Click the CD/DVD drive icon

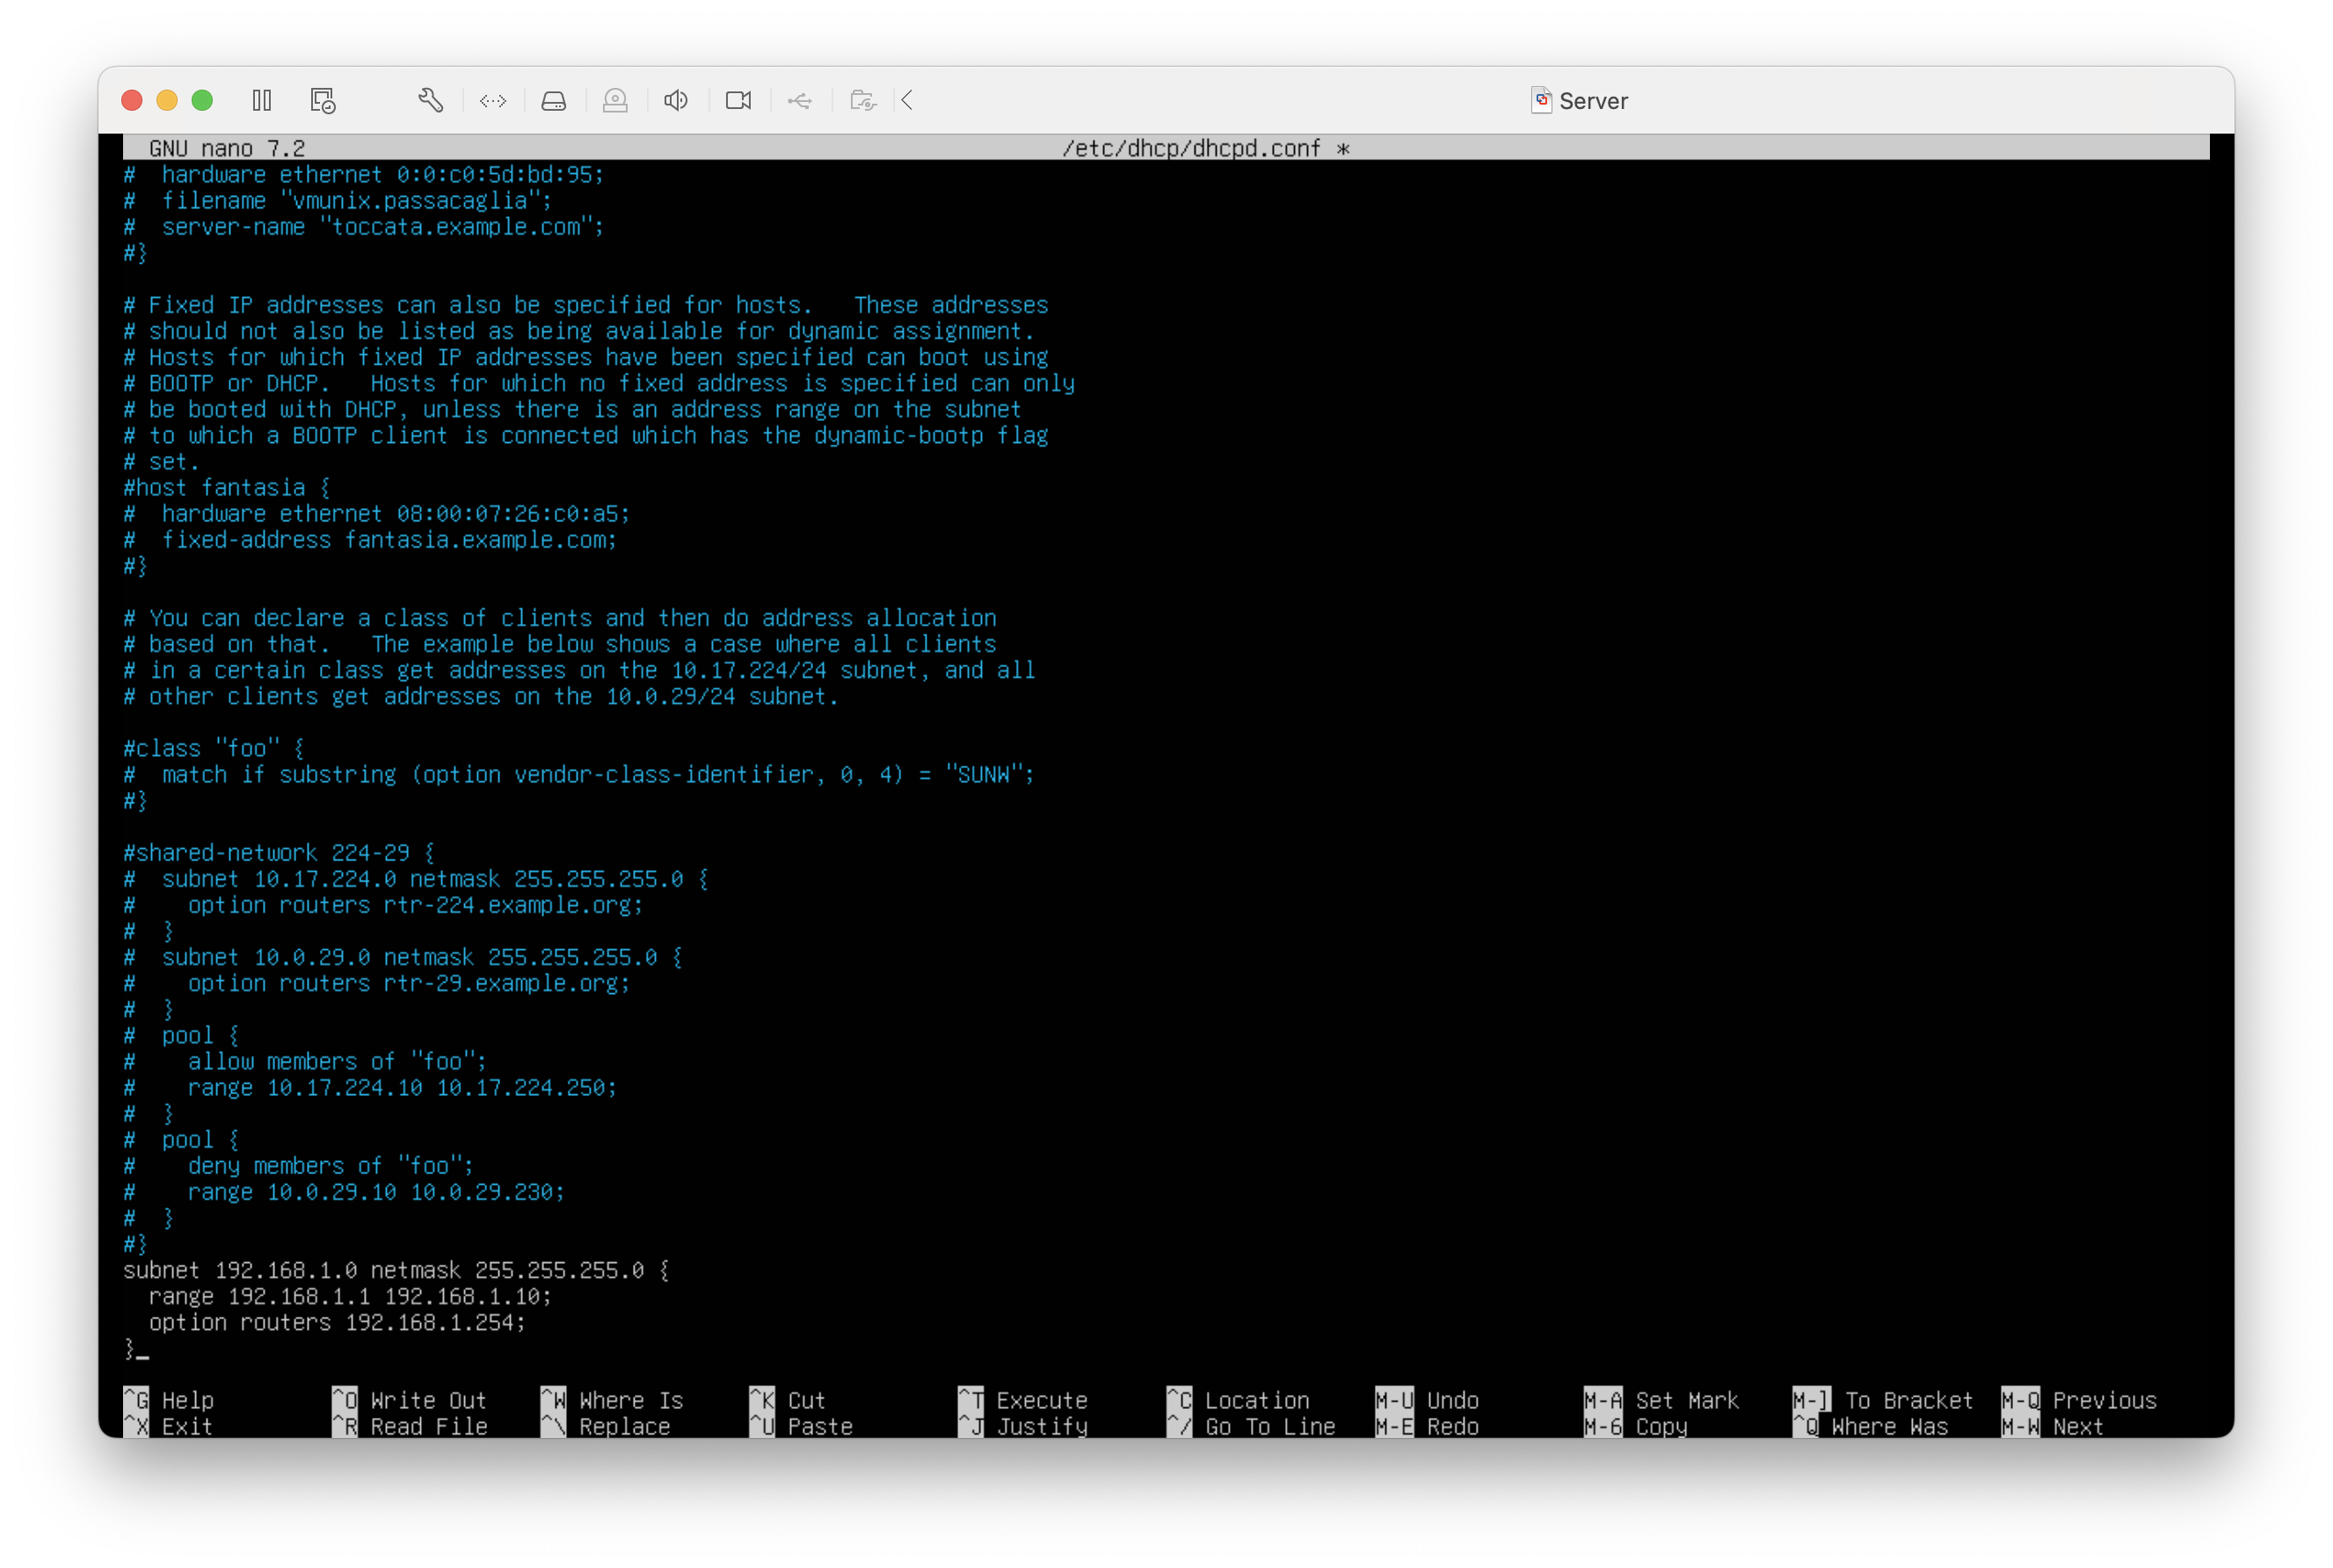[615, 100]
